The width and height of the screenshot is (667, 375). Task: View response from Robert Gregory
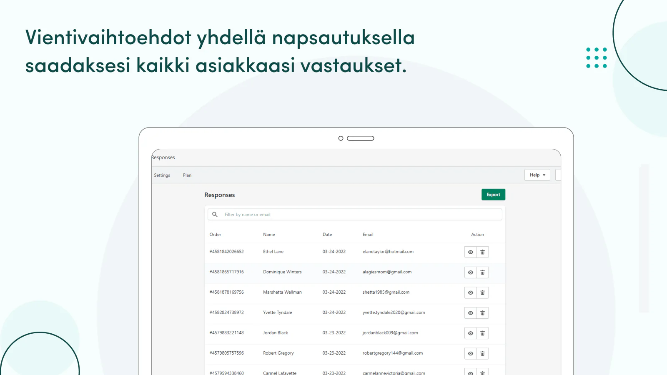coord(471,354)
